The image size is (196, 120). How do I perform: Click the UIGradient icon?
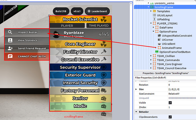159,44
